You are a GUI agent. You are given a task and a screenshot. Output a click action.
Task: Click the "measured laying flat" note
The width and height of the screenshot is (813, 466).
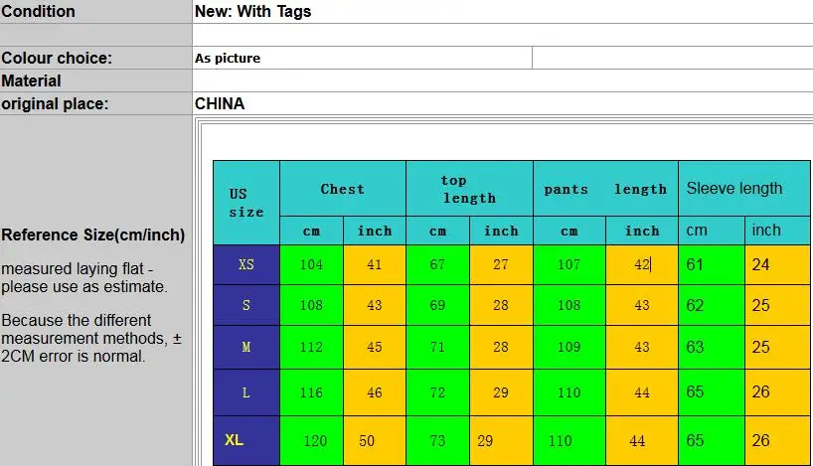click(x=77, y=269)
